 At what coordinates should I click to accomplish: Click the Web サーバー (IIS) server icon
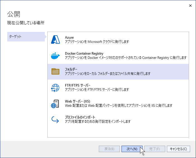point(55,104)
